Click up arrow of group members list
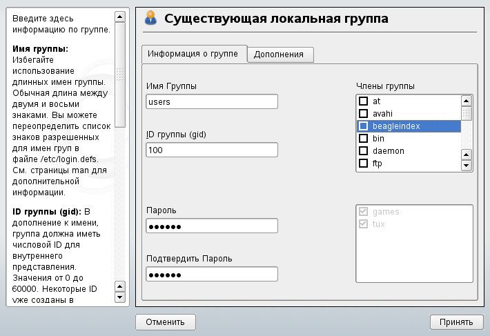 click(466, 100)
